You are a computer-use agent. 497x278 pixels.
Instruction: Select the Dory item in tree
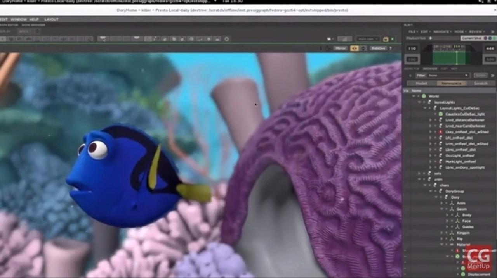[x=455, y=197]
